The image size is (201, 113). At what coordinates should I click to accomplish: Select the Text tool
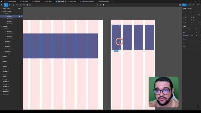21,5
